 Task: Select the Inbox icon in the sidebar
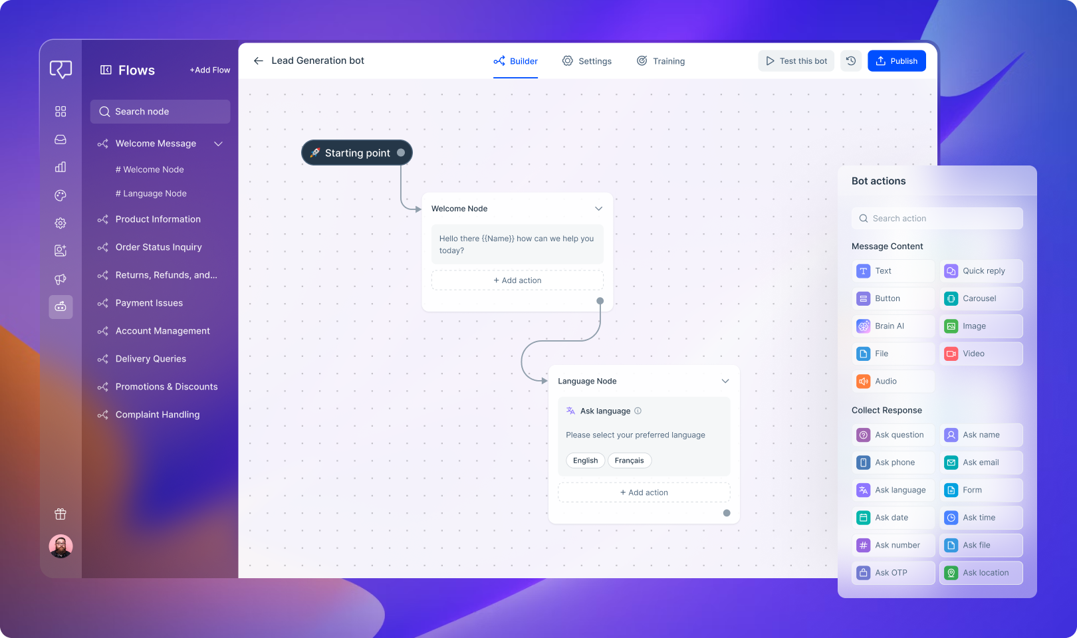tap(60, 140)
